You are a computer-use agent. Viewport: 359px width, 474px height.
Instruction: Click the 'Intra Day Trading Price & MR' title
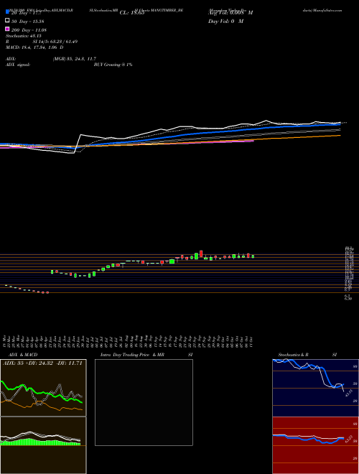tap(132, 355)
